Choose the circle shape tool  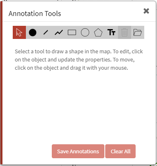tap(85, 32)
